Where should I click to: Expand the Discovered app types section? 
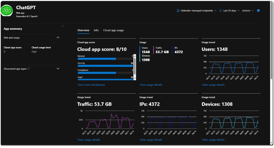58,69
